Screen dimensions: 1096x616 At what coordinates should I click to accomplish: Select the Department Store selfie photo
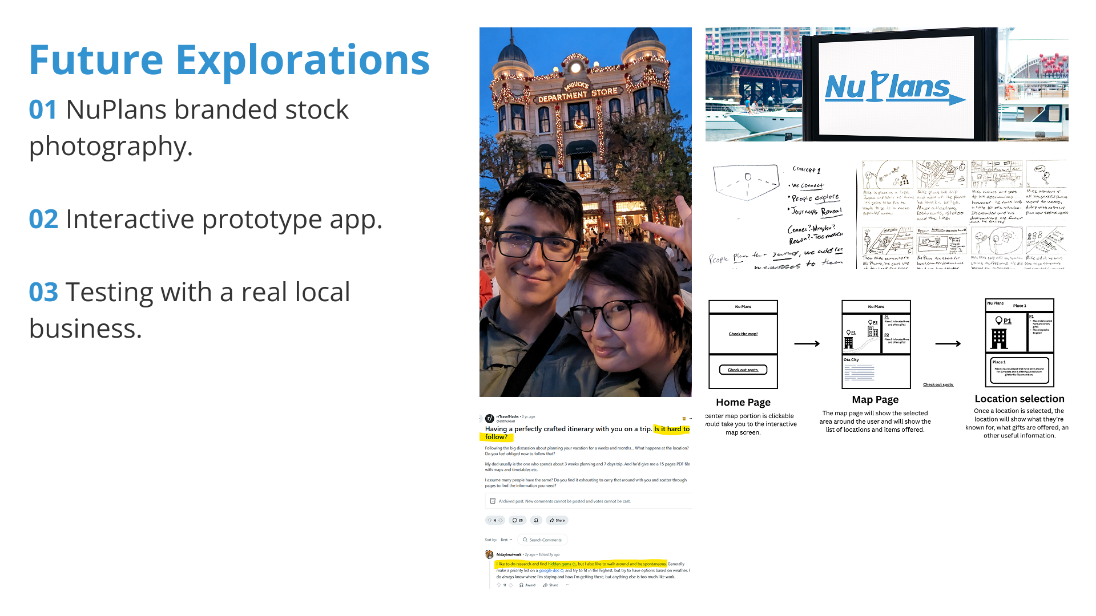(585, 212)
